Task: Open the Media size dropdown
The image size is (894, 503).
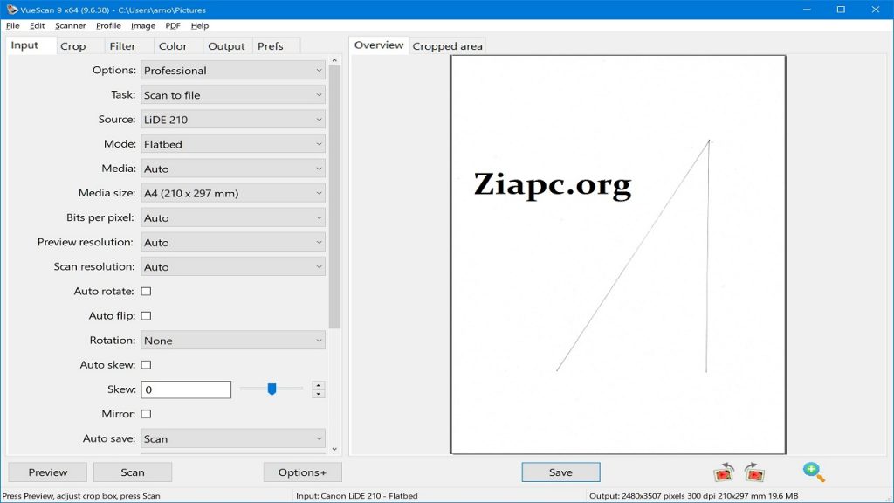Action: (x=233, y=193)
